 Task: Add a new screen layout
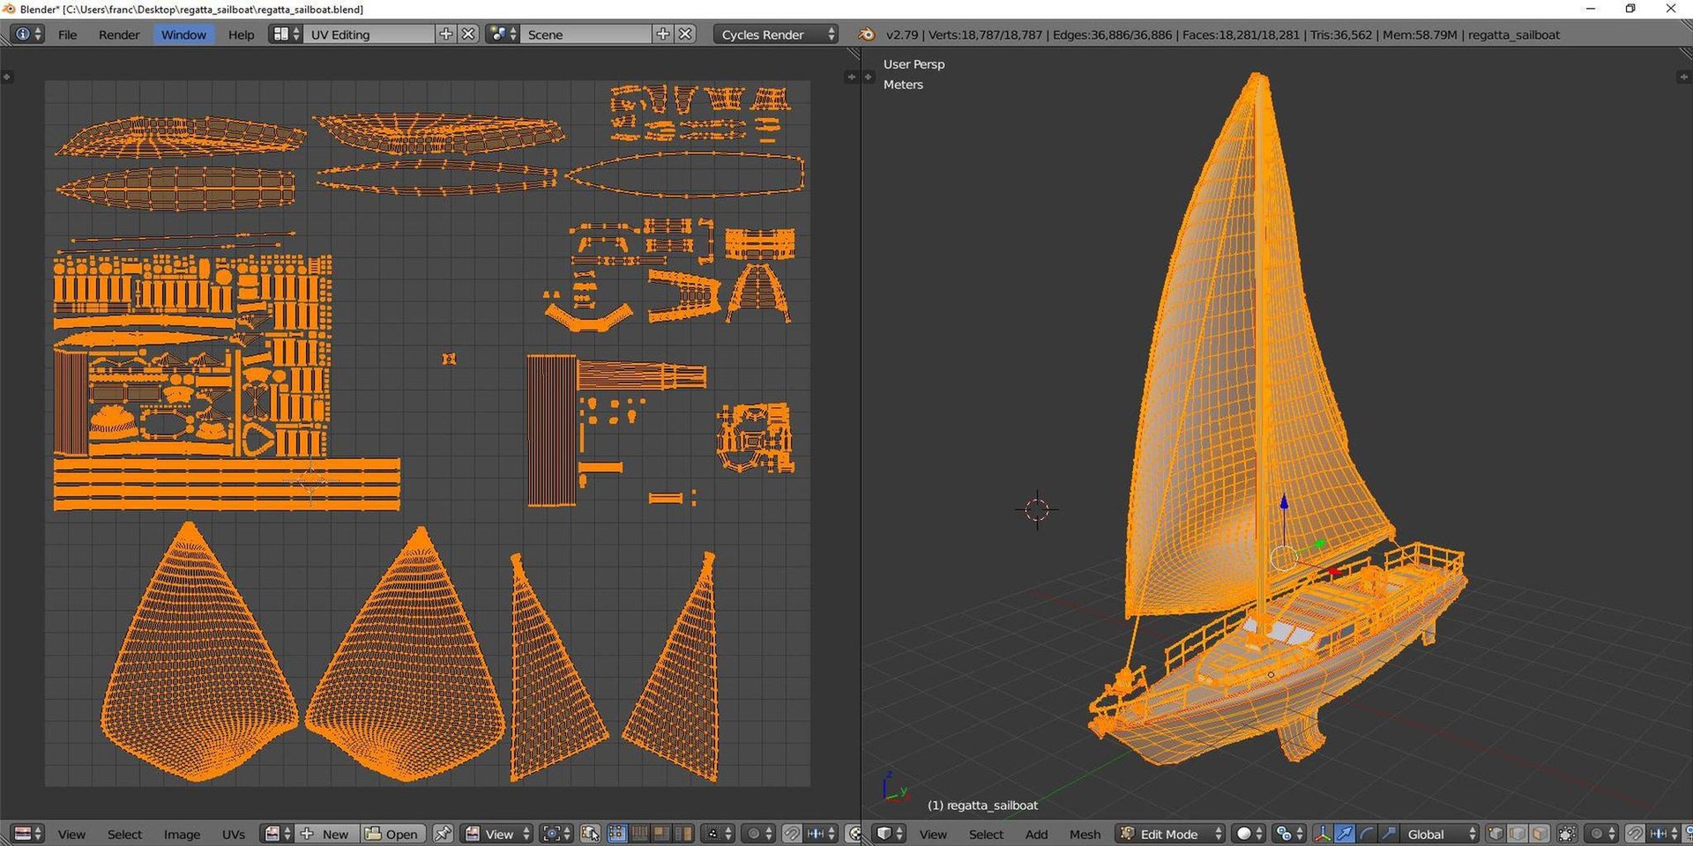(x=446, y=34)
